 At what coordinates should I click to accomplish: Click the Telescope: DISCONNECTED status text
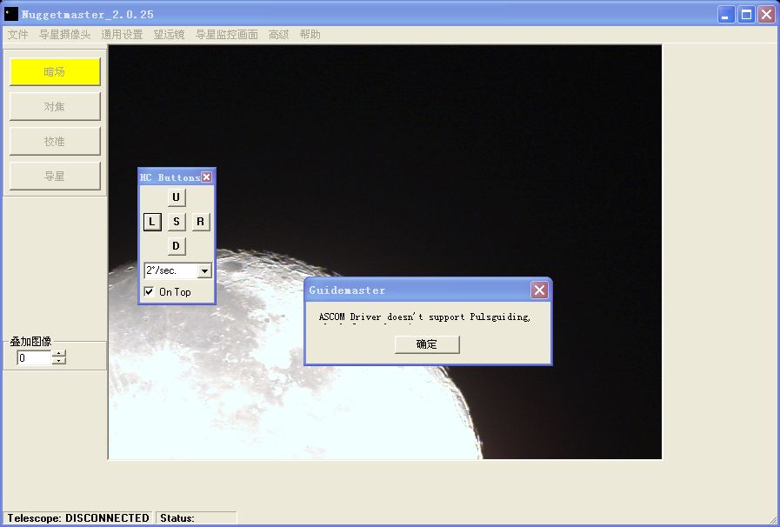pyautogui.click(x=78, y=518)
